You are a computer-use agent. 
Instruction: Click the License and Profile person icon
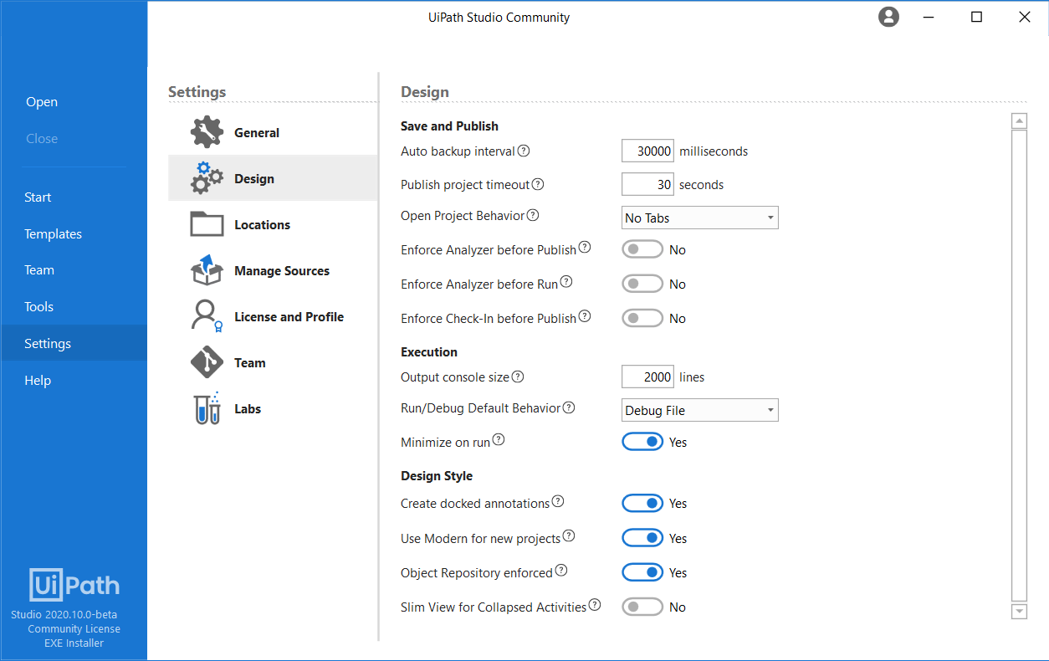point(207,316)
